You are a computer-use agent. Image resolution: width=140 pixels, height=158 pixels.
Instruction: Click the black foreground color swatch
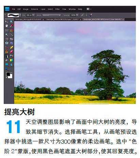pyautogui.click(x=8, y=74)
